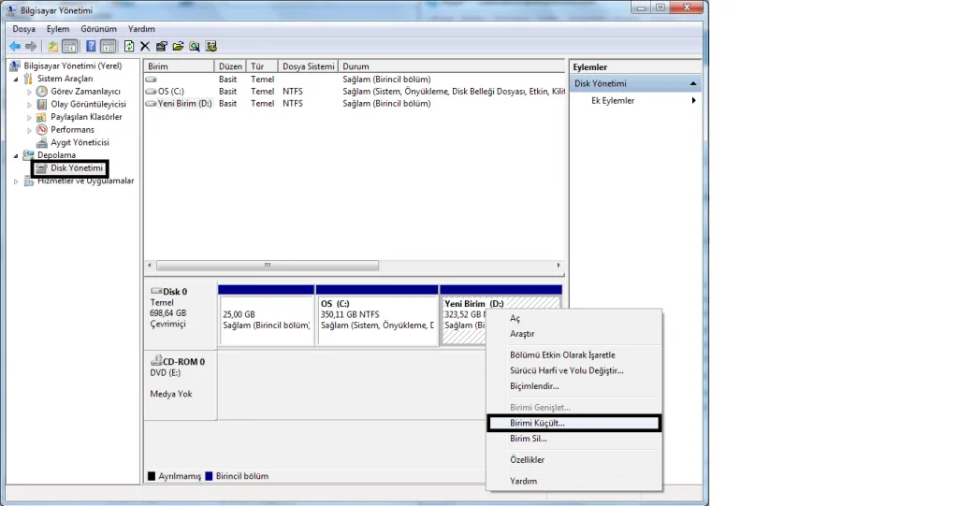Select Biçimlendir in the context menu
Screen dimensions: 958x506
point(534,386)
